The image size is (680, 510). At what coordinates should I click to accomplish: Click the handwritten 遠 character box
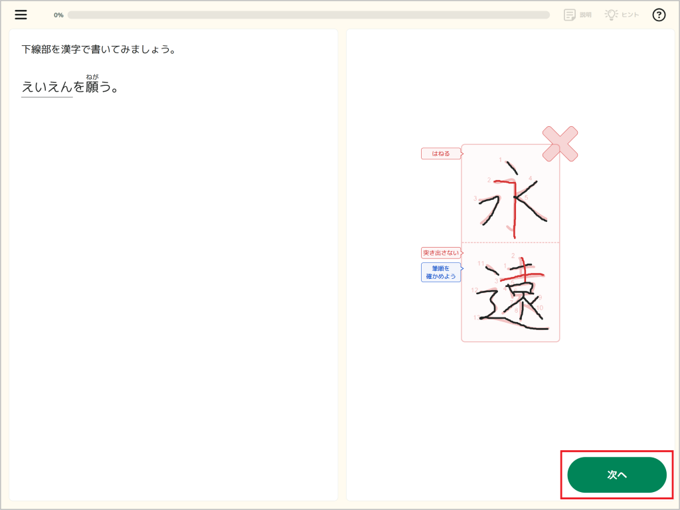tap(511, 292)
